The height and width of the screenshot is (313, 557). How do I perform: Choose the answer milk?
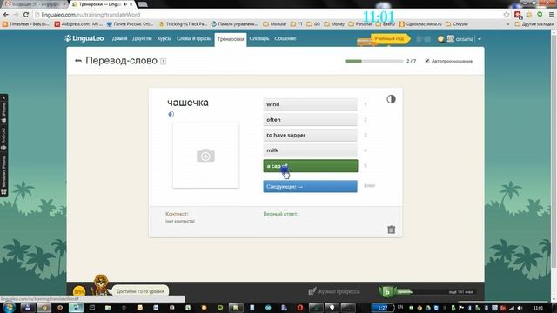310,150
